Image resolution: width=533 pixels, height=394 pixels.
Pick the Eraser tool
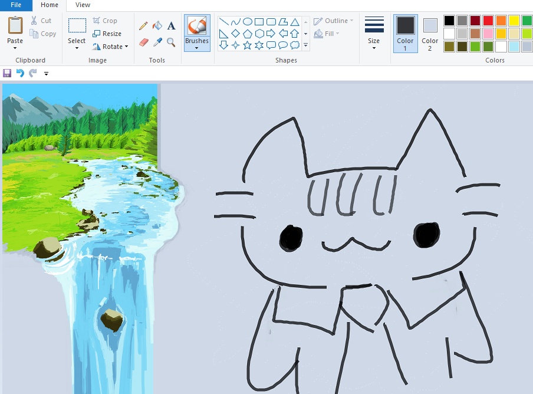143,42
